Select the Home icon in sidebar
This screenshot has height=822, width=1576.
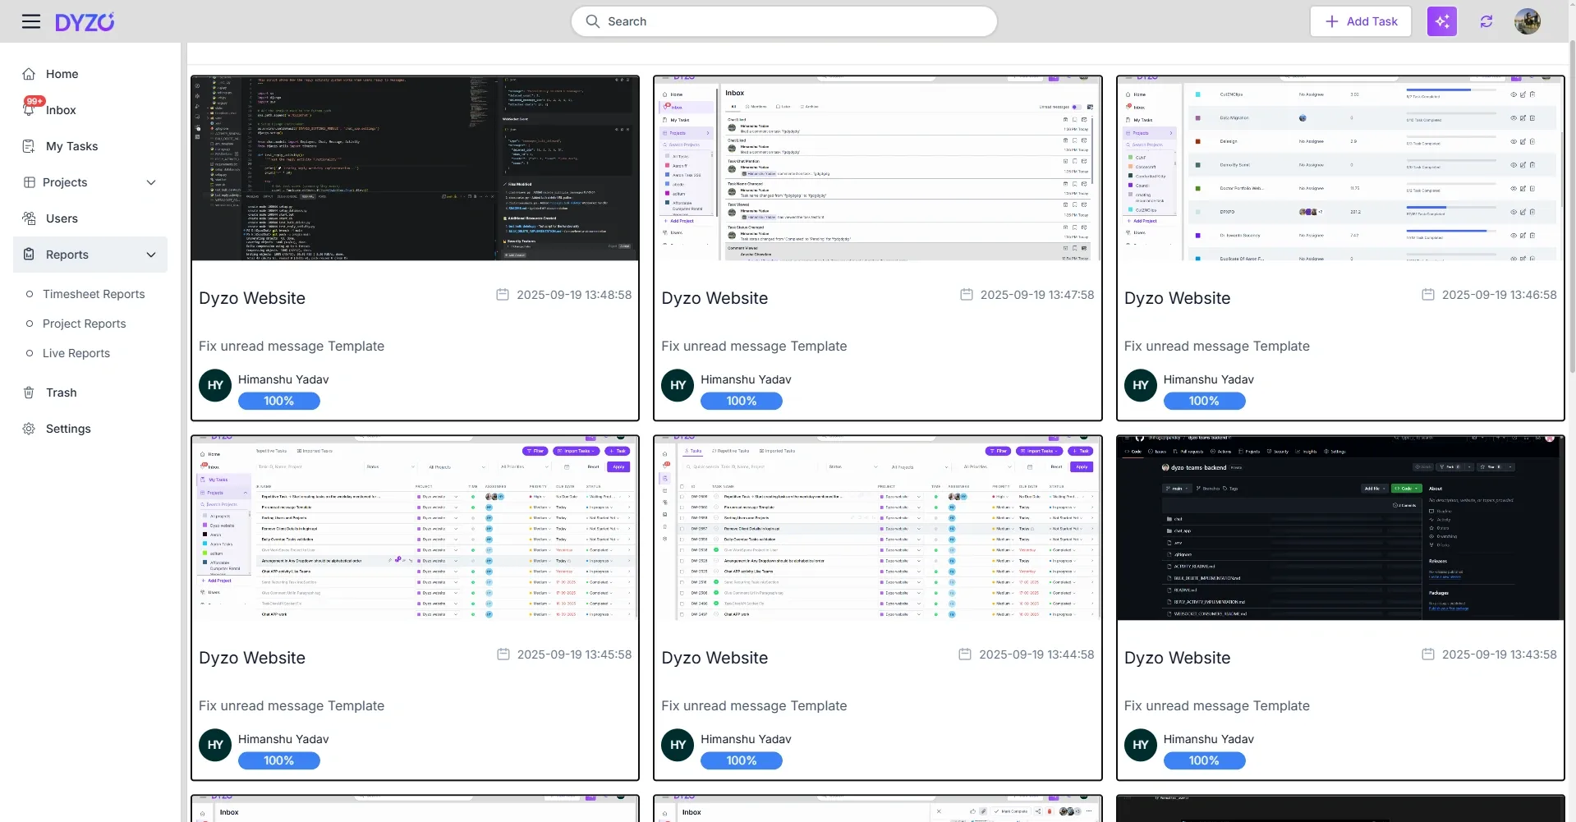30,74
